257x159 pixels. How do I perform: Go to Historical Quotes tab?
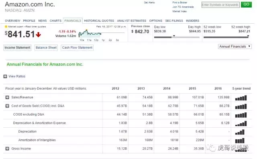99,21
